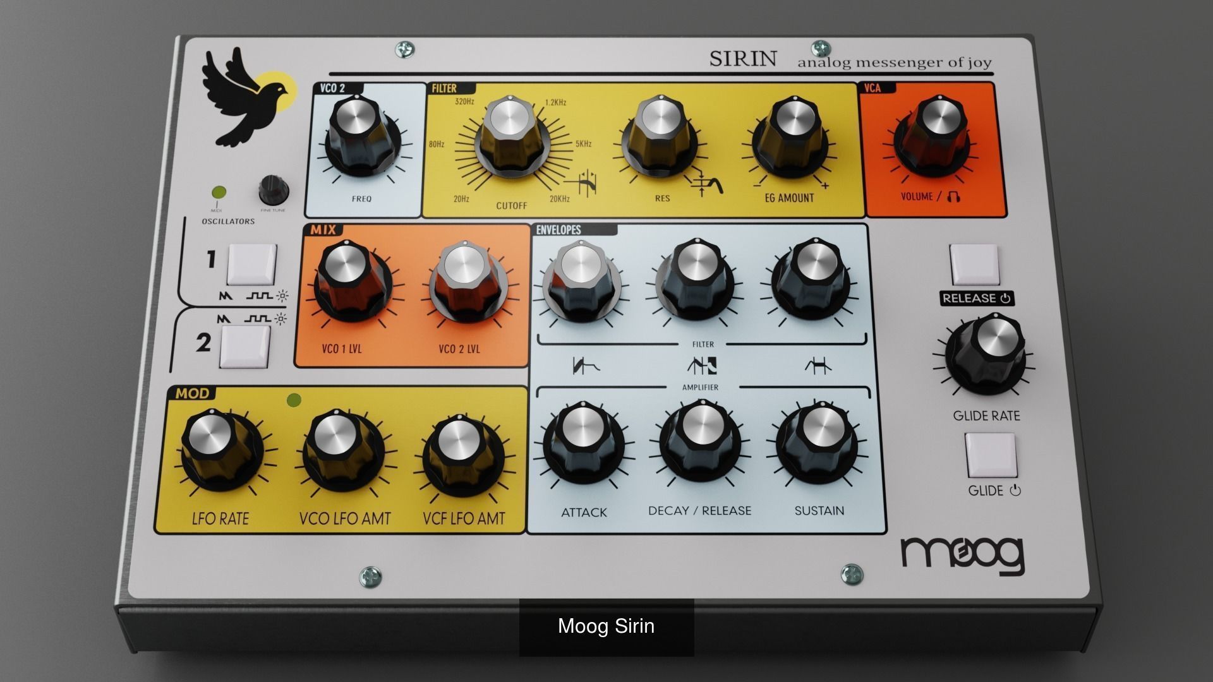1213x682 pixels.
Task: Click oscillator 2 sawtooth wave icon
Action: (224, 318)
